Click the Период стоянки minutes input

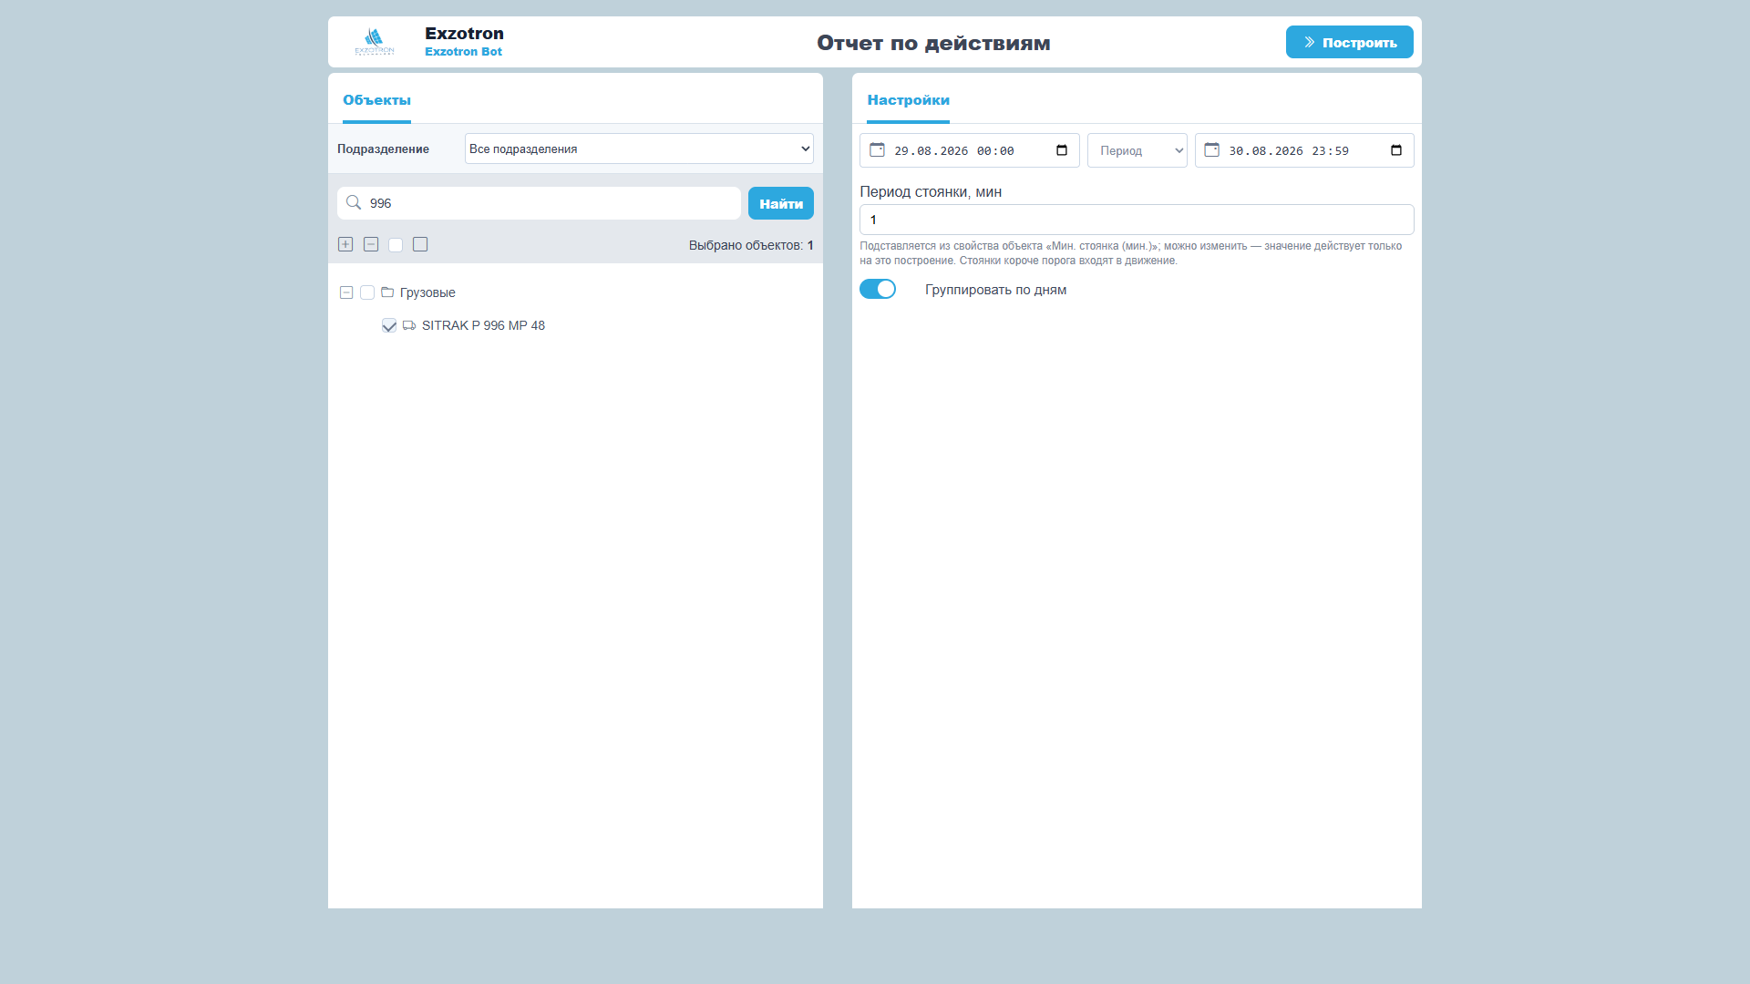pyautogui.click(x=1137, y=220)
